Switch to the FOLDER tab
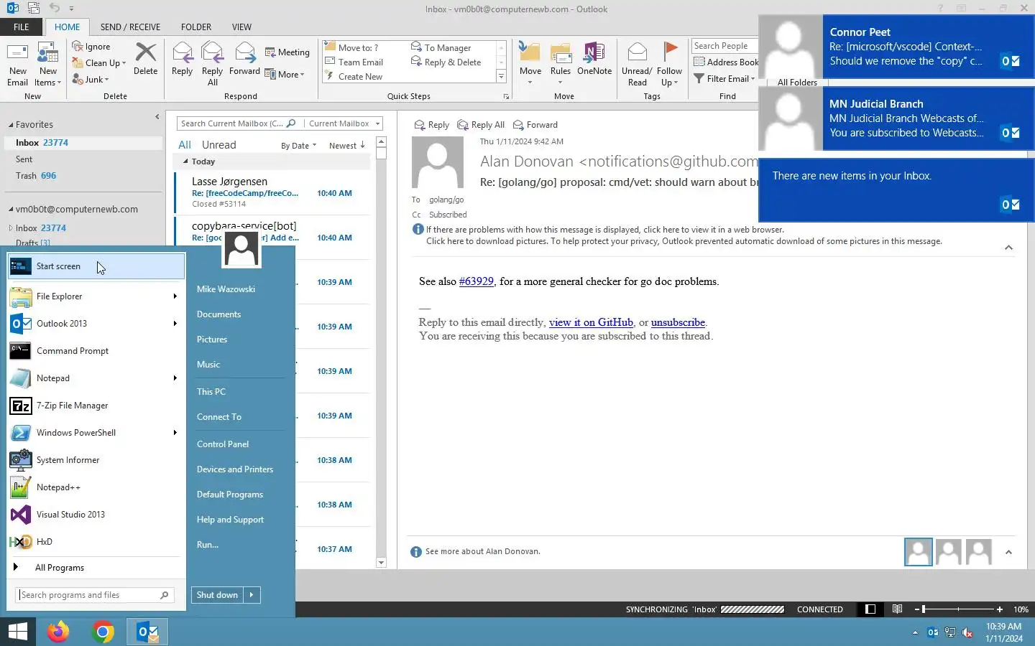The height and width of the screenshot is (646, 1035). tap(196, 27)
